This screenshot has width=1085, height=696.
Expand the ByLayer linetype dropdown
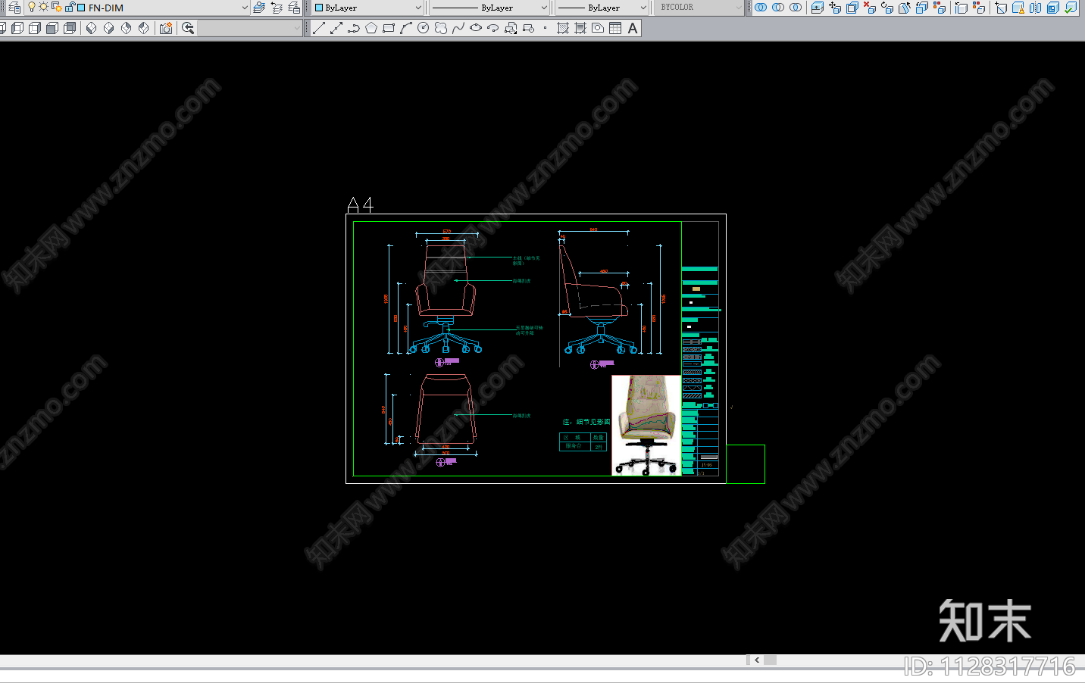click(x=544, y=8)
